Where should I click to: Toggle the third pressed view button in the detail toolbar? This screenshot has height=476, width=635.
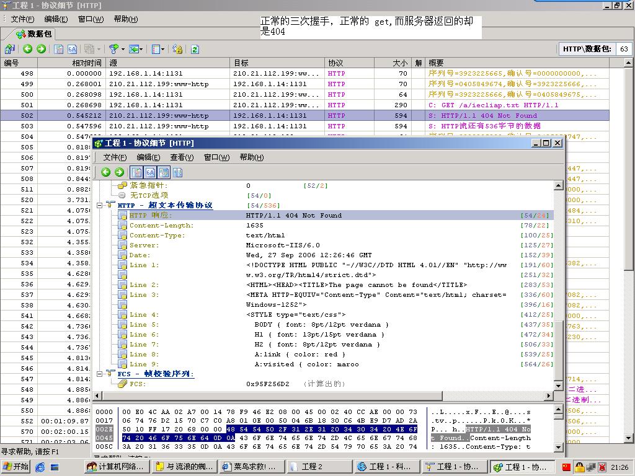(x=164, y=172)
